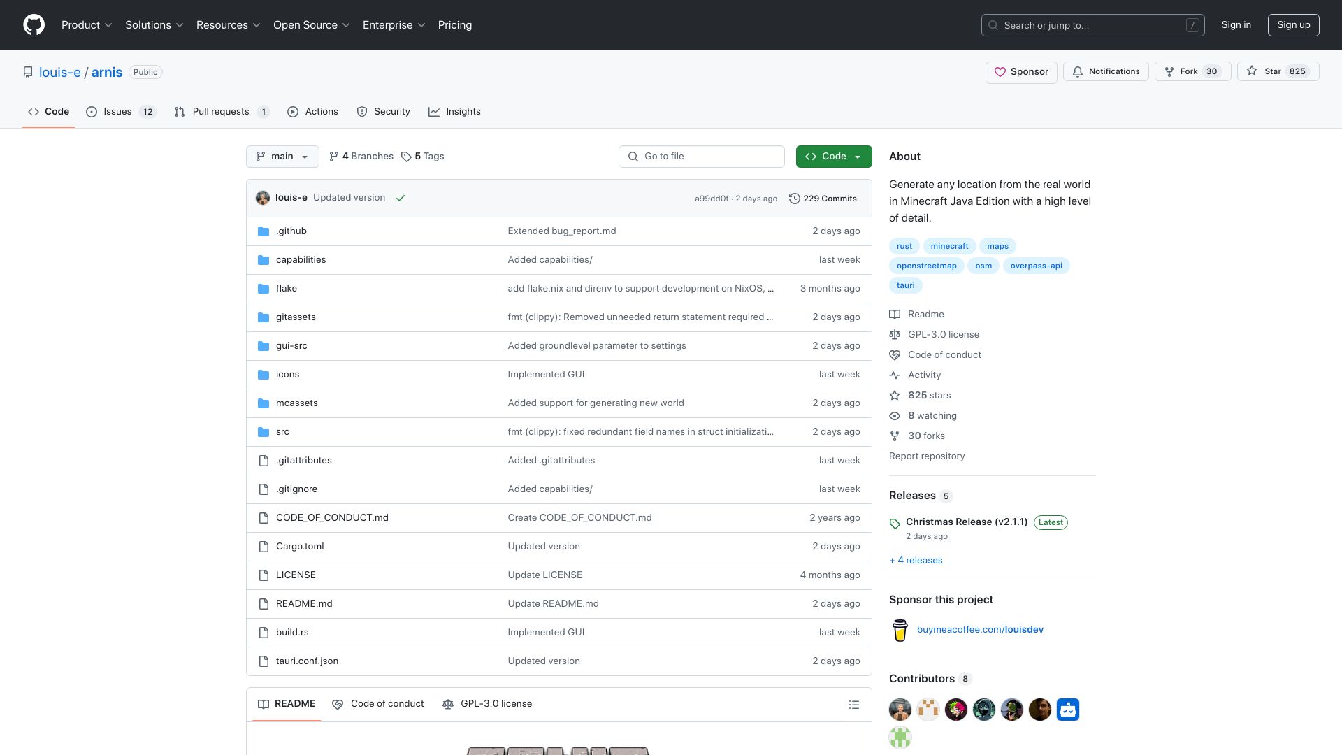Open the Pricing page
This screenshot has height=755, width=1342.
pos(455,25)
